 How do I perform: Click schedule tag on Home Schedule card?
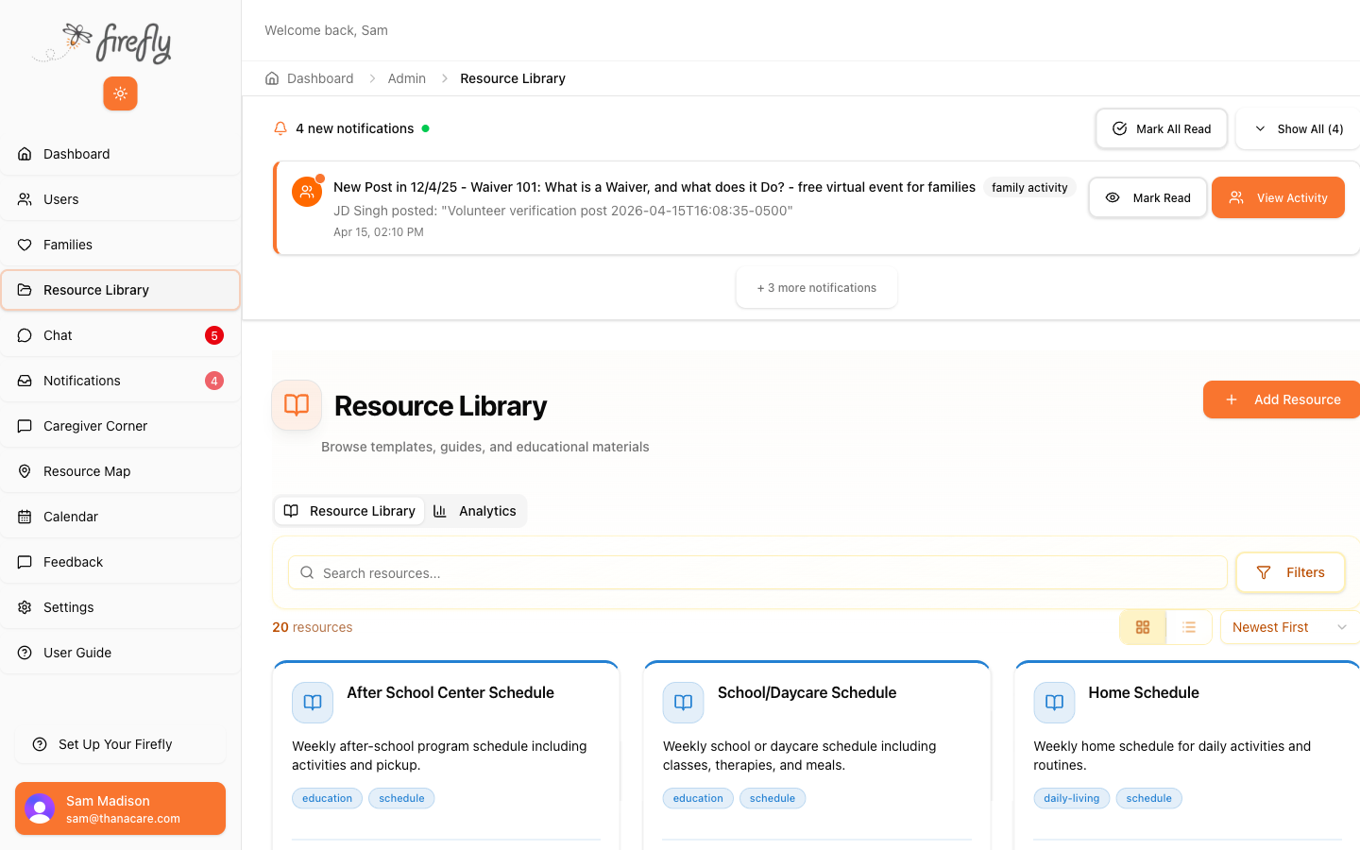pyautogui.click(x=1148, y=798)
